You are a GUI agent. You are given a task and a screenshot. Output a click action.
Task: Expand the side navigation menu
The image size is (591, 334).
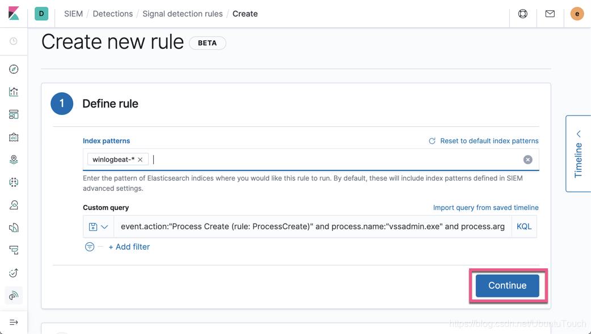14,322
